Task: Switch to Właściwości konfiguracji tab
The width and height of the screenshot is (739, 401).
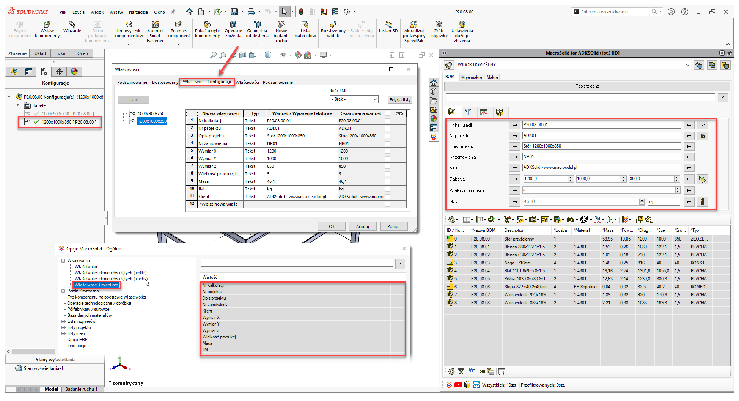Action: coord(207,82)
